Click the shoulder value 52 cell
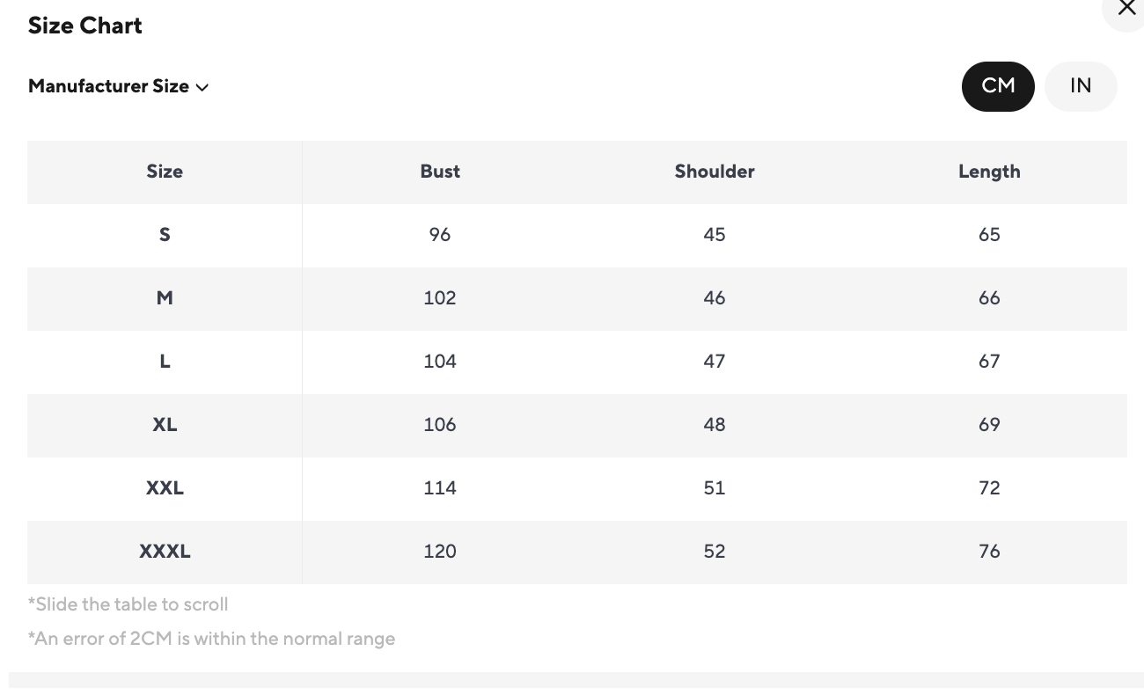1144x695 pixels. pyautogui.click(x=715, y=552)
